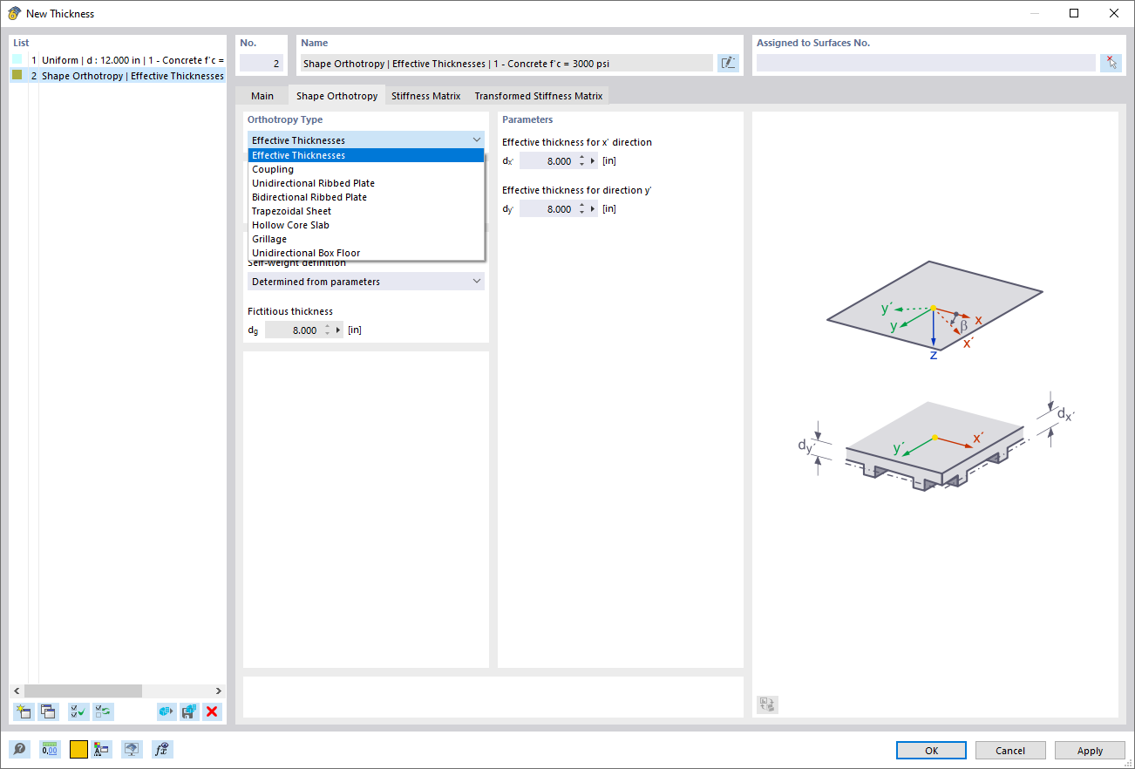Apply the thickness settings
This screenshot has height=769, width=1135.
(1089, 750)
